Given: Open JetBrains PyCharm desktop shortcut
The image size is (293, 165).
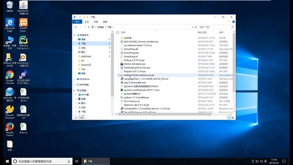Looking at the screenshot, I should tap(23, 43).
